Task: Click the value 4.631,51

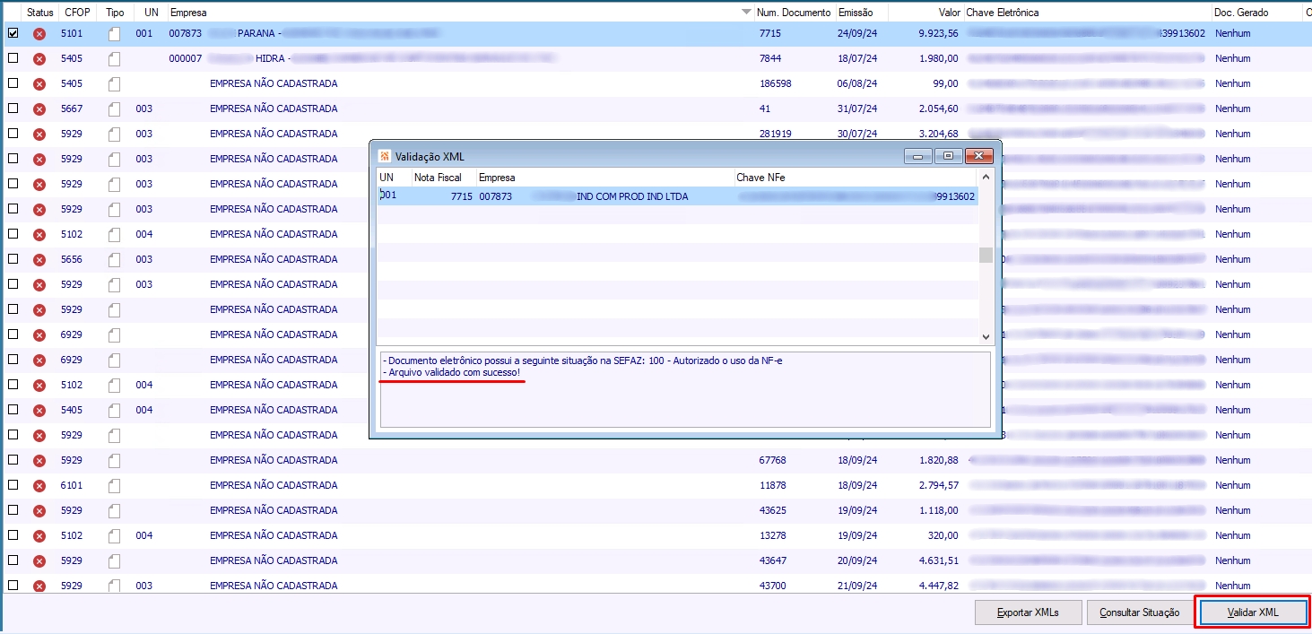Action: pyautogui.click(x=938, y=560)
